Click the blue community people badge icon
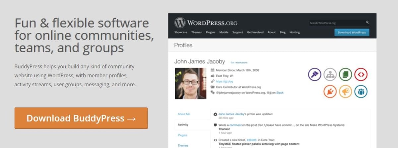 361,92
